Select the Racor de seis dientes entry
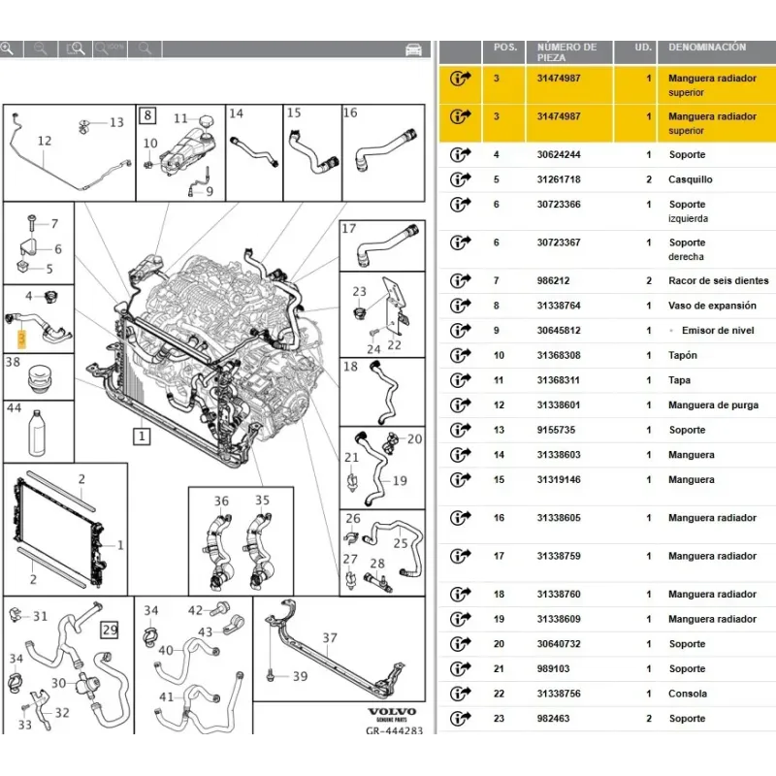 (x=718, y=280)
